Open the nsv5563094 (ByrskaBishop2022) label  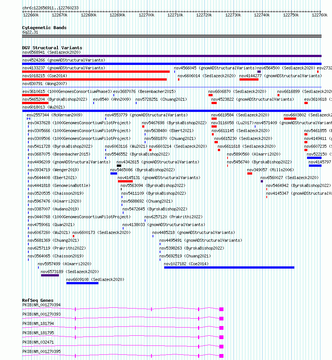tap(153, 185)
